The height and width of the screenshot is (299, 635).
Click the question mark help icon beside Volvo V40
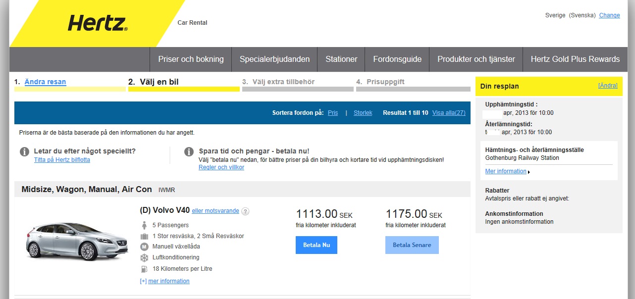245,211
